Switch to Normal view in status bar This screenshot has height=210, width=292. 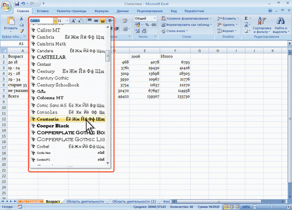227,207
